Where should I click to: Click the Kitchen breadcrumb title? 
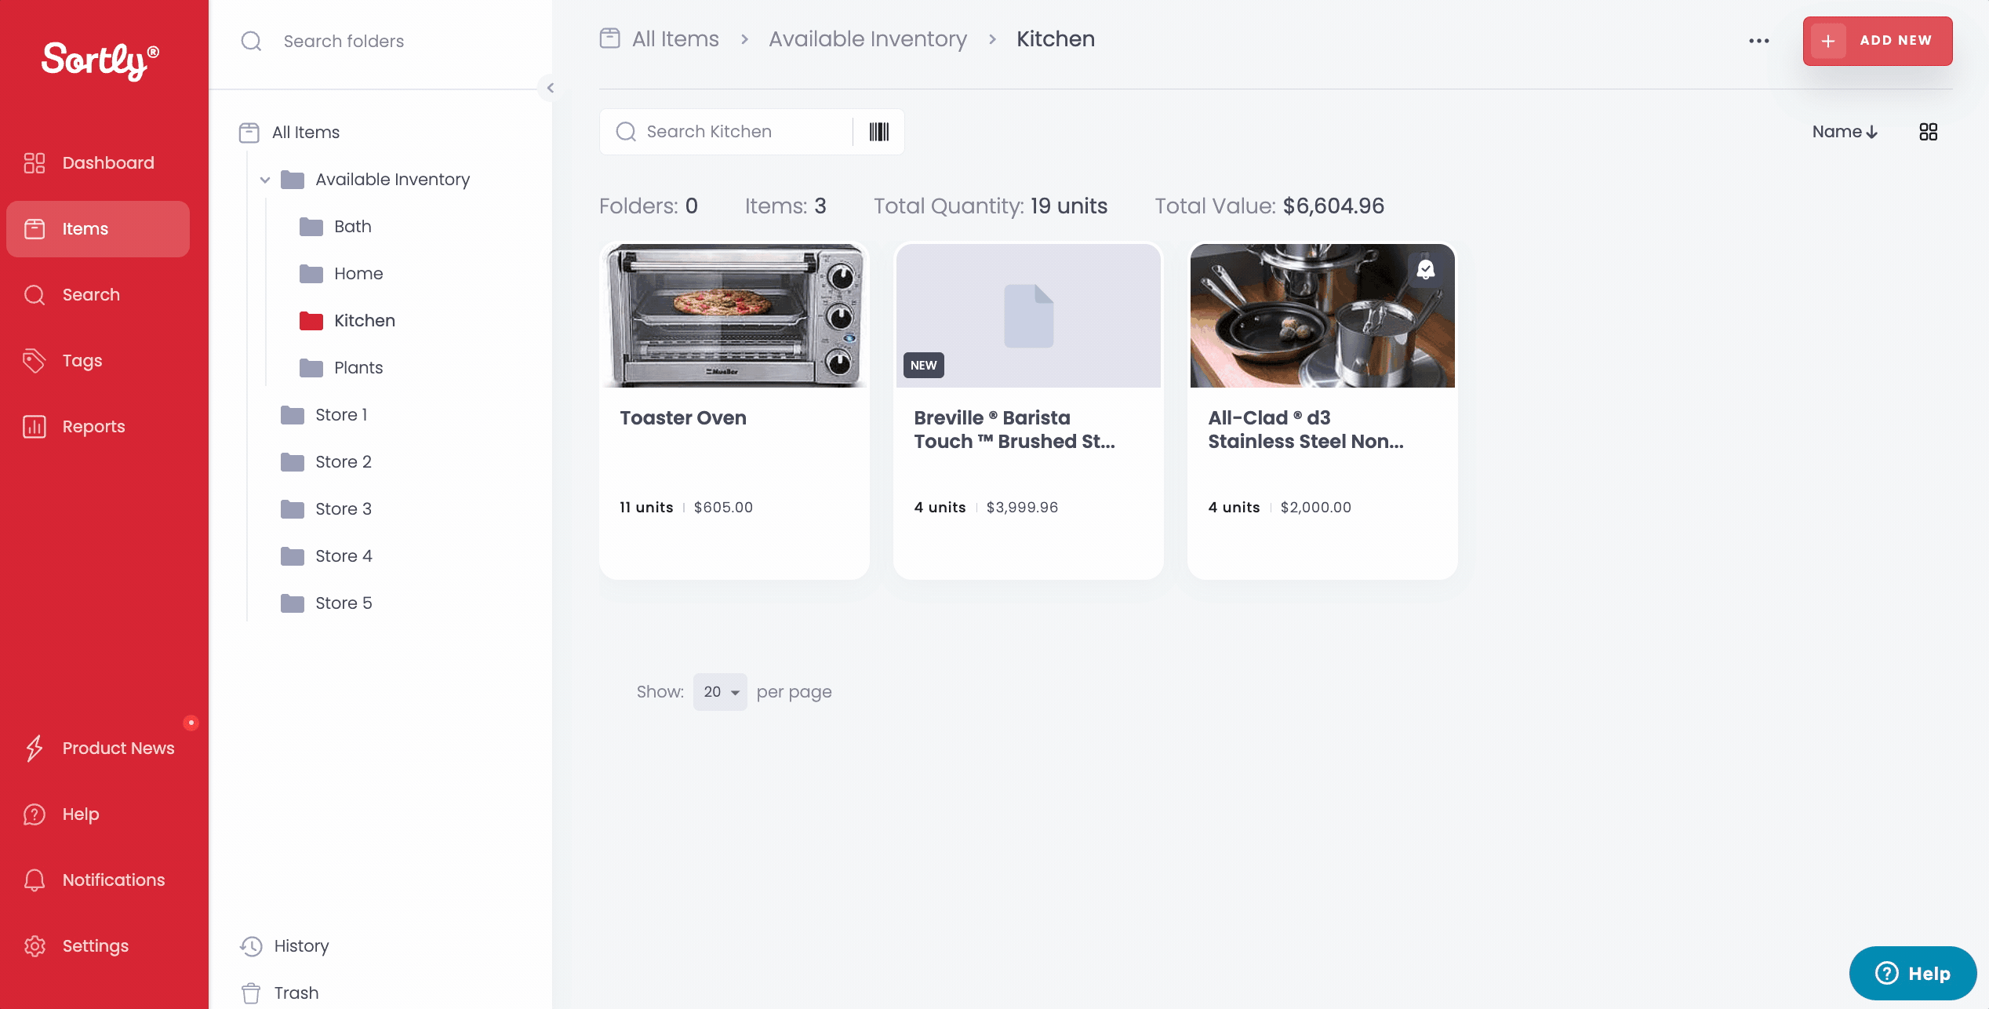click(1056, 39)
